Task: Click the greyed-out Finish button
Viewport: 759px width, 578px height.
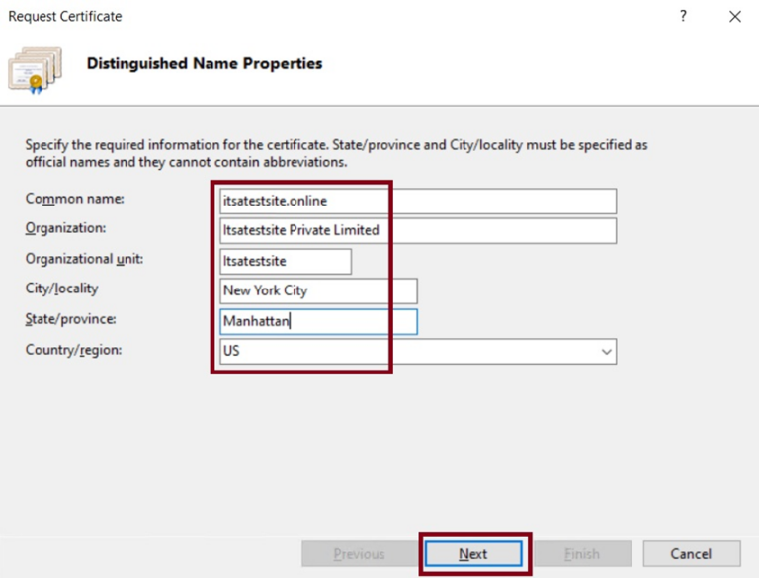Action: click(x=581, y=553)
